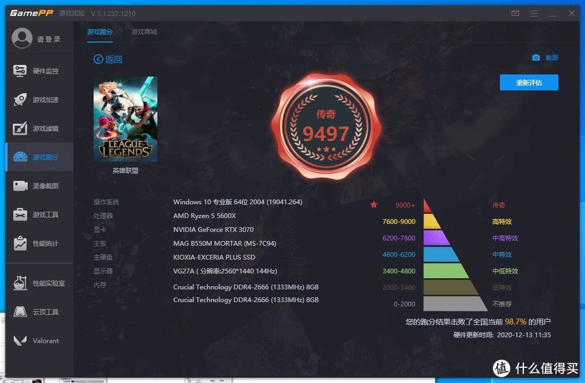
Task: Open 云顶工具 icon in sidebar
Action: [20, 311]
